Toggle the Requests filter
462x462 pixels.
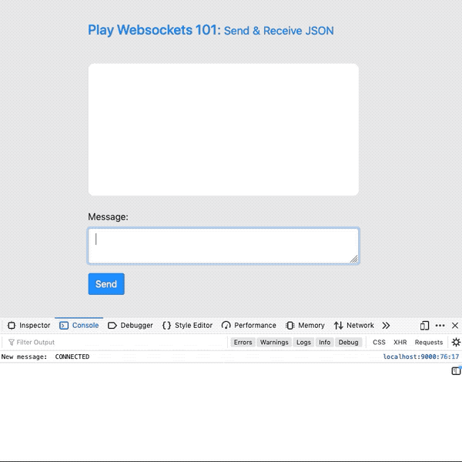coord(429,342)
